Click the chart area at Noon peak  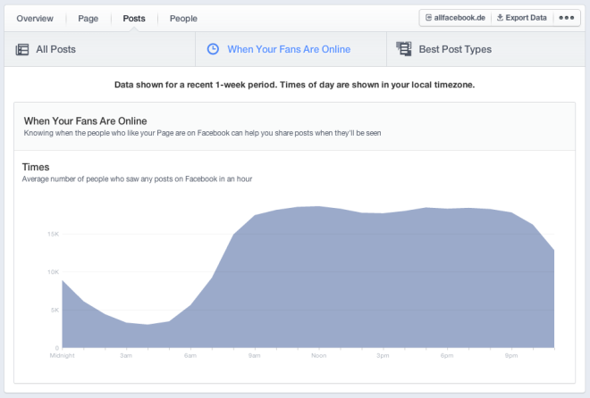point(318,268)
